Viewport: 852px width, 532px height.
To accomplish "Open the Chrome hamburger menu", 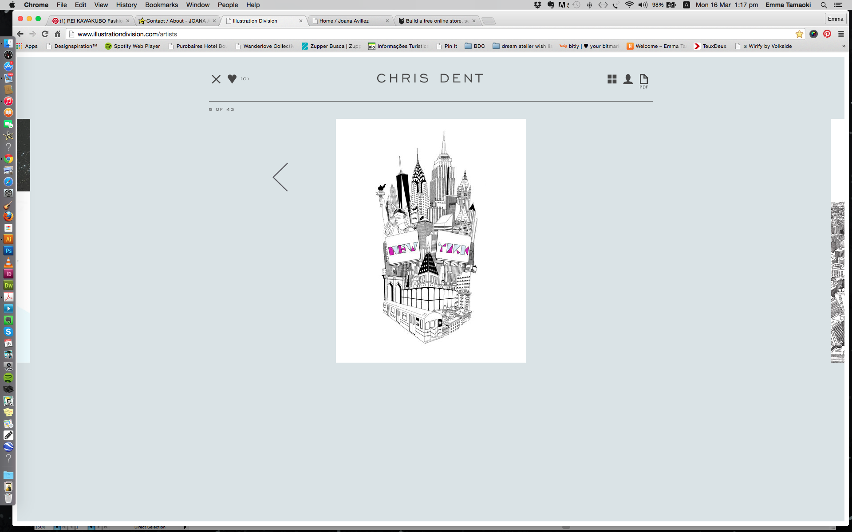I will (x=841, y=34).
